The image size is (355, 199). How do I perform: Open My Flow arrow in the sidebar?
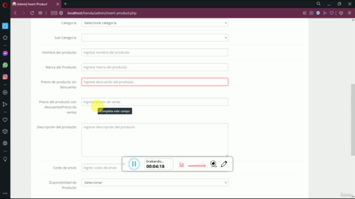click(5, 104)
